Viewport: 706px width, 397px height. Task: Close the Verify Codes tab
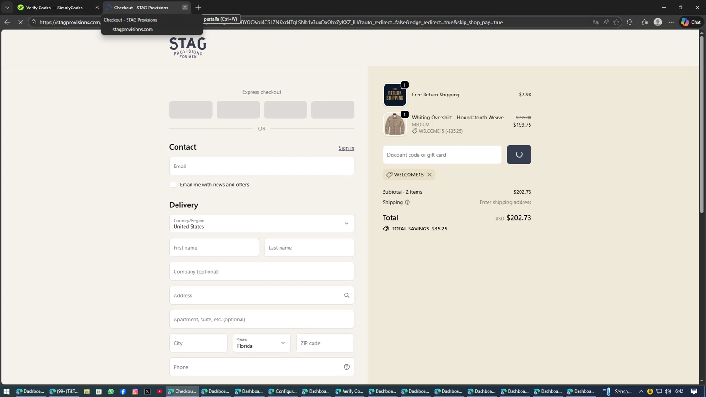click(x=97, y=8)
